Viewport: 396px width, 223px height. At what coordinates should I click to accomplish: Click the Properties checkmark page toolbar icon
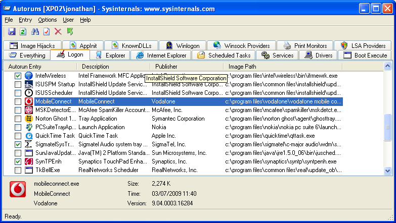click(x=47, y=31)
